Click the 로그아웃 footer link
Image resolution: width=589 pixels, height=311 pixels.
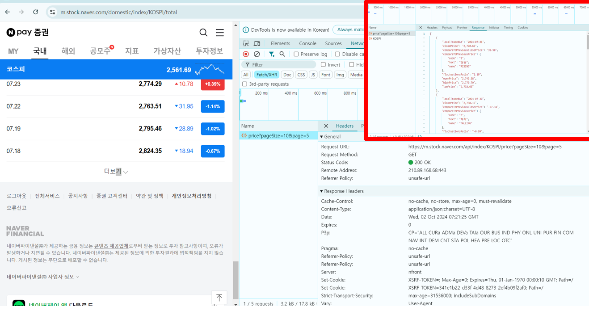tap(17, 196)
